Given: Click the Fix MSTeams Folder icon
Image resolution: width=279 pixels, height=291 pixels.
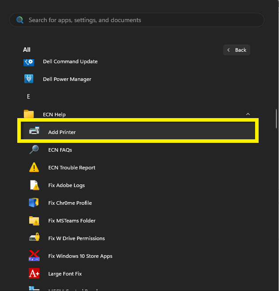Looking at the screenshot, I should tap(34, 221).
